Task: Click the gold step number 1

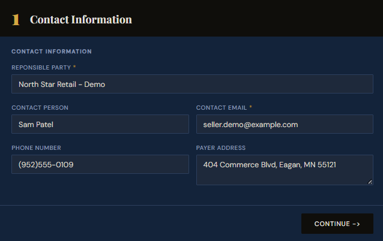Action: [16, 20]
